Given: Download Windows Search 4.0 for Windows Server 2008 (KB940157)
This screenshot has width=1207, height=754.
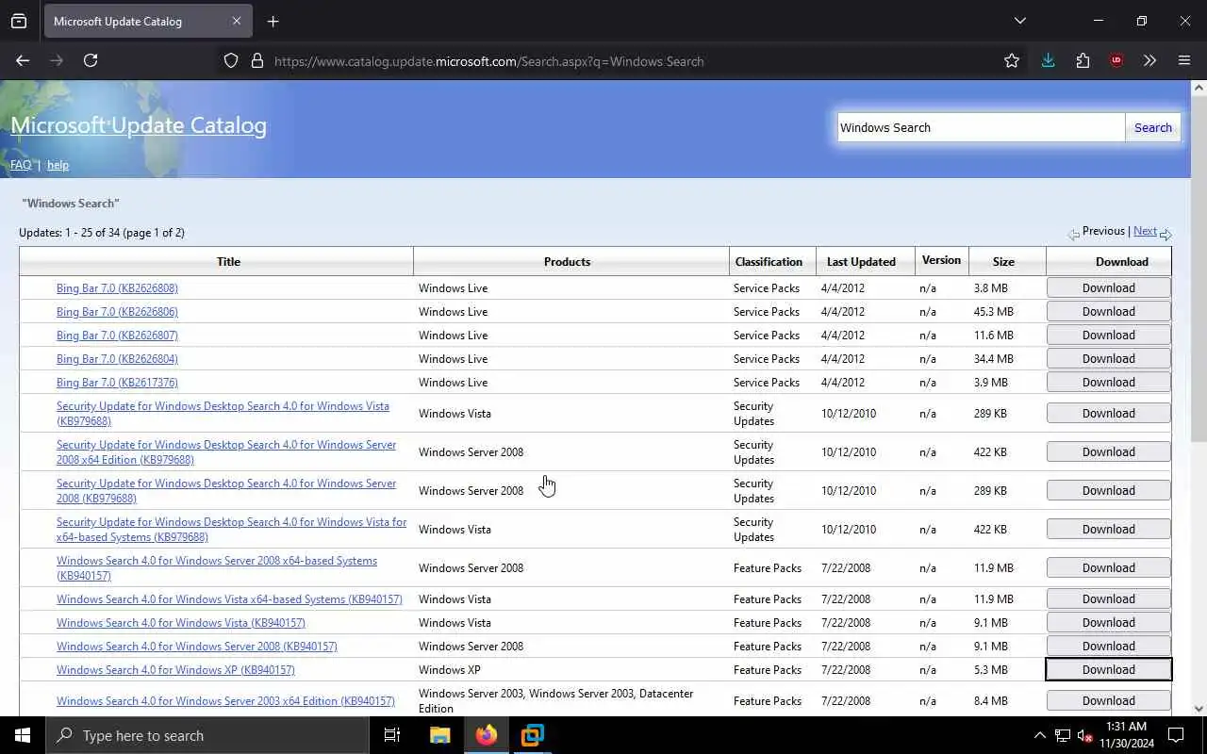Looking at the screenshot, I should coord(1108,647).
